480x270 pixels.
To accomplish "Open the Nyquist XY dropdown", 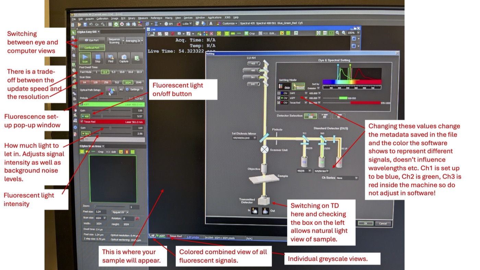I will pyautogui.click(x=120, y=212).
